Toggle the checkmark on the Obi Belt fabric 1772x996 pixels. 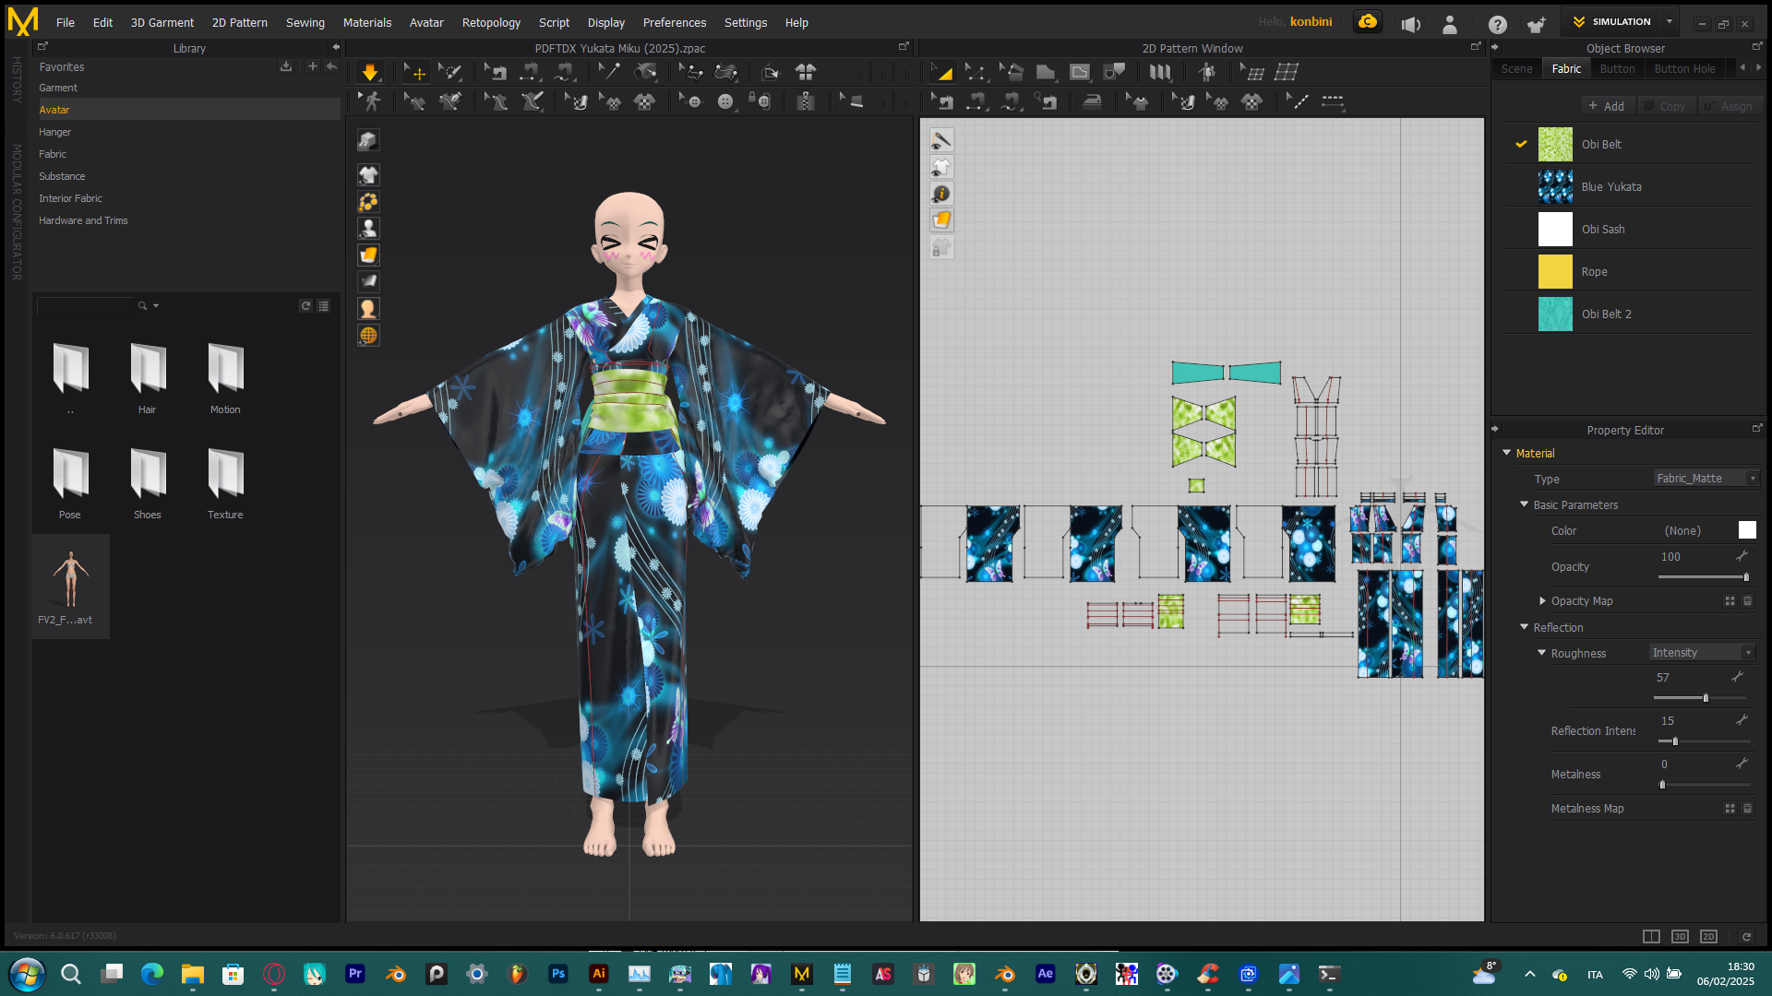pyautogui.click(x=1521, y=144)
